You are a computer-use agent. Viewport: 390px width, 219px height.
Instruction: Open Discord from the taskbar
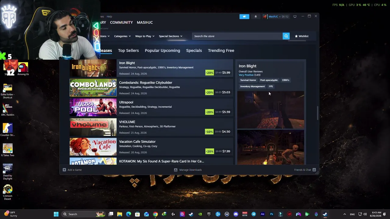click(x=236, y=214)
